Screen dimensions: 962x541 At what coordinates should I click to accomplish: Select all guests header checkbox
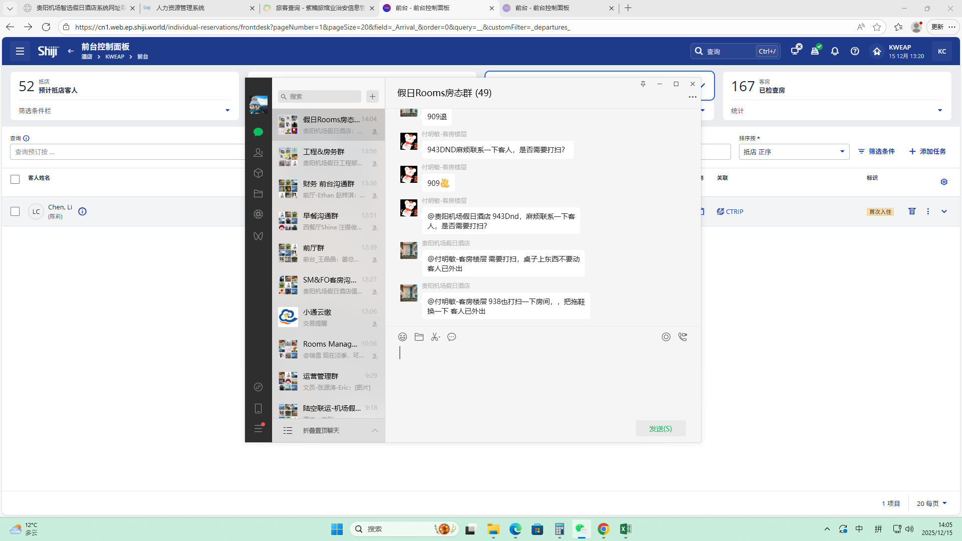(15, 179)
